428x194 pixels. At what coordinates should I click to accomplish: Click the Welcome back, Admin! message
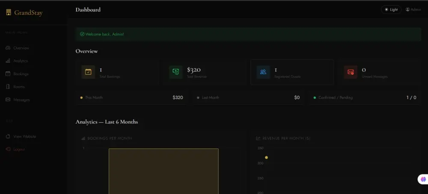[x=104, y=34]
